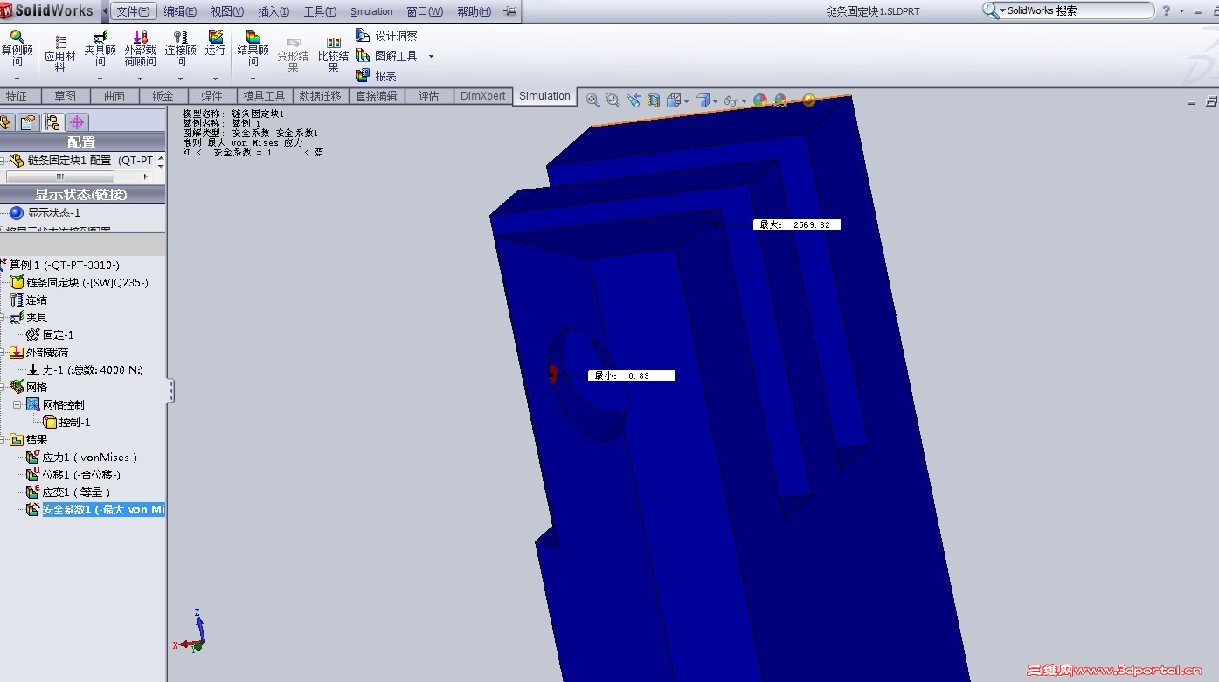Open Plot Tools (图解工具)
1219x682 pixels.
tap(386, 55)
